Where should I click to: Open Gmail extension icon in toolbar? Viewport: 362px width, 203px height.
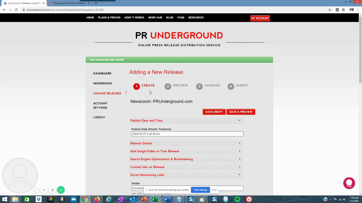[x=337, y=10]
